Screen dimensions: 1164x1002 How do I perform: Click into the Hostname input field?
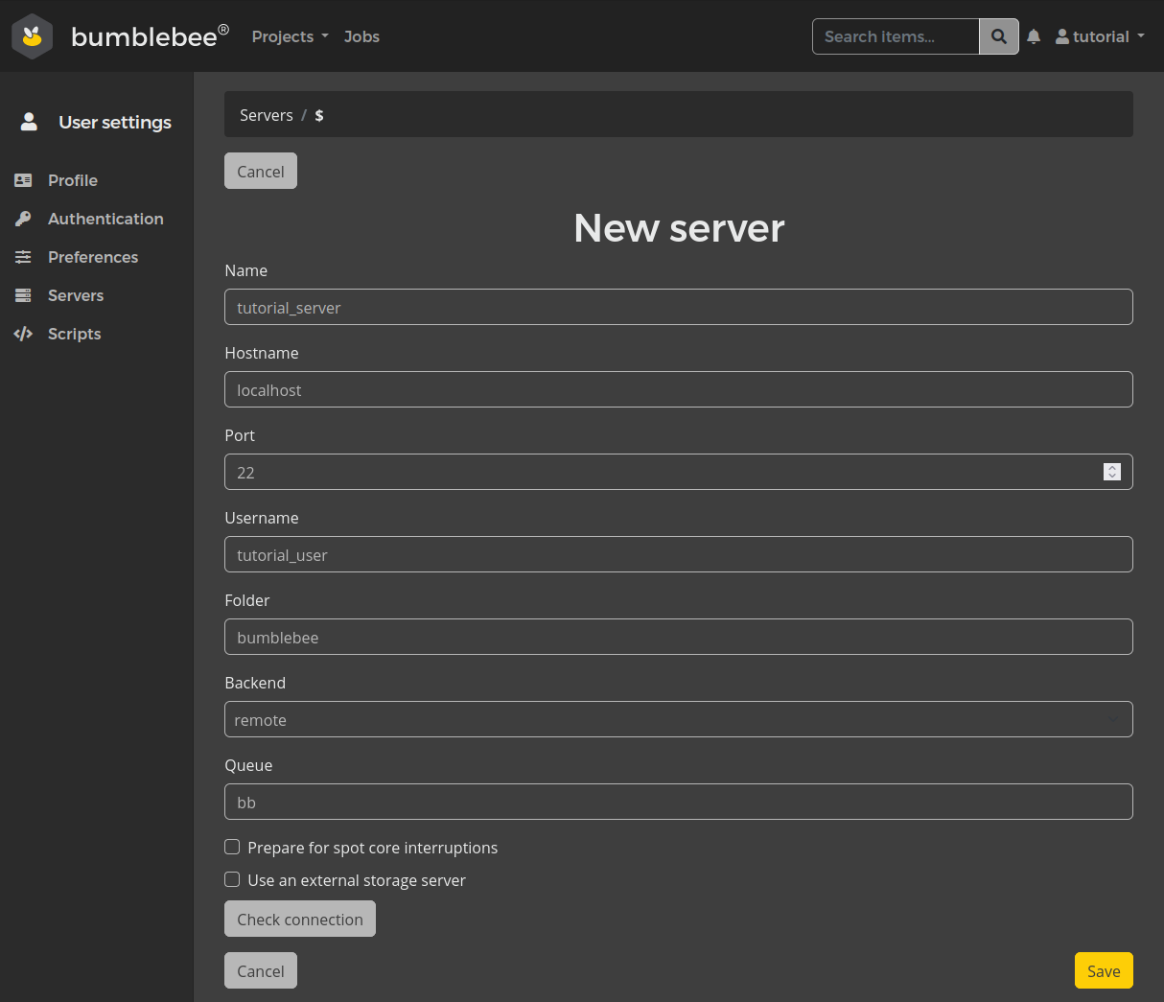[678, 389]
